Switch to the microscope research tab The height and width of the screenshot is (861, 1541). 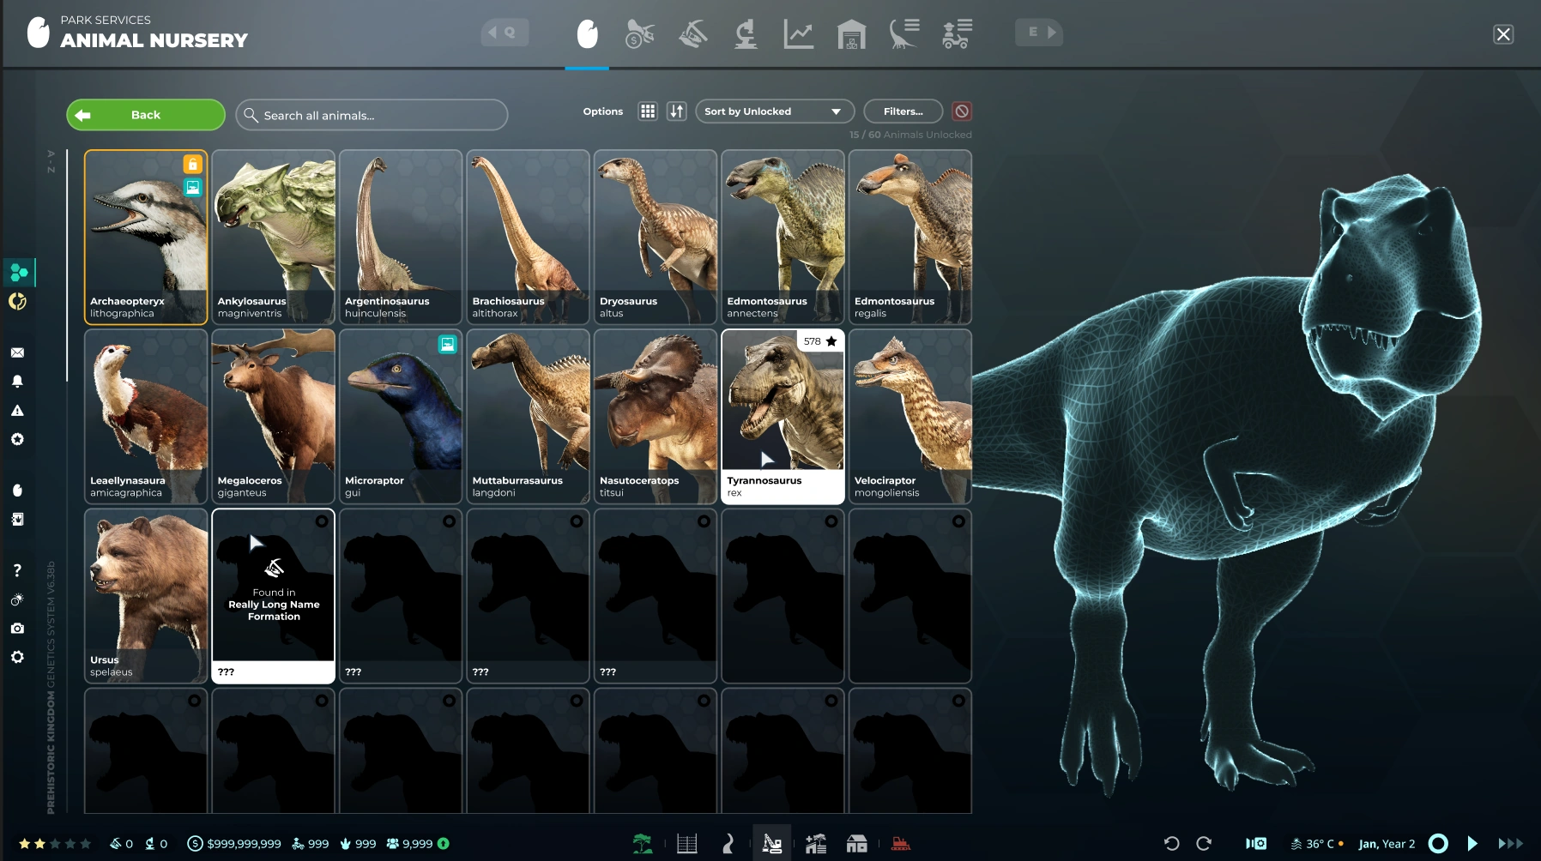746,34
